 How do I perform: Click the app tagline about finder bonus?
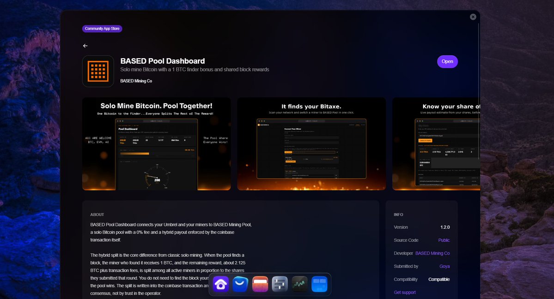pyautogui.click(x=195, y=70)
